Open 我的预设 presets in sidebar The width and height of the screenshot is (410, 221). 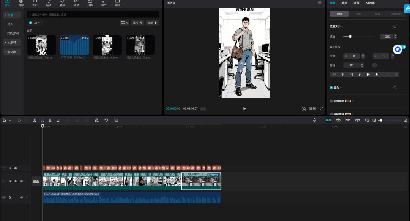coord(13,33)
